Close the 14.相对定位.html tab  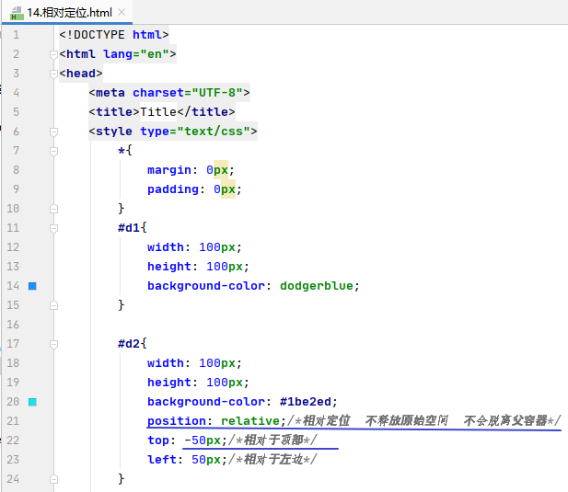pos(122,12)
